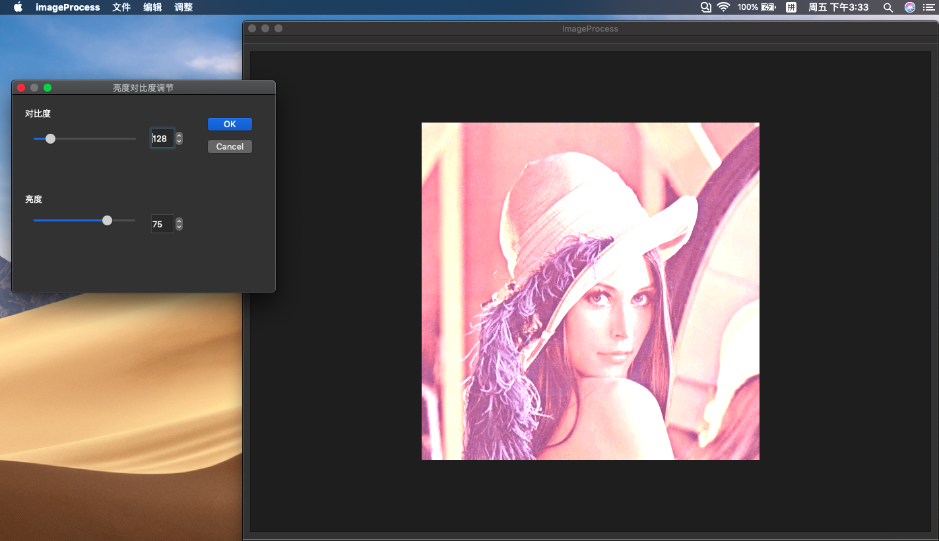939x541 pixels.
Task: Click the brightness value stepper arrows
Action: (179, 224)
